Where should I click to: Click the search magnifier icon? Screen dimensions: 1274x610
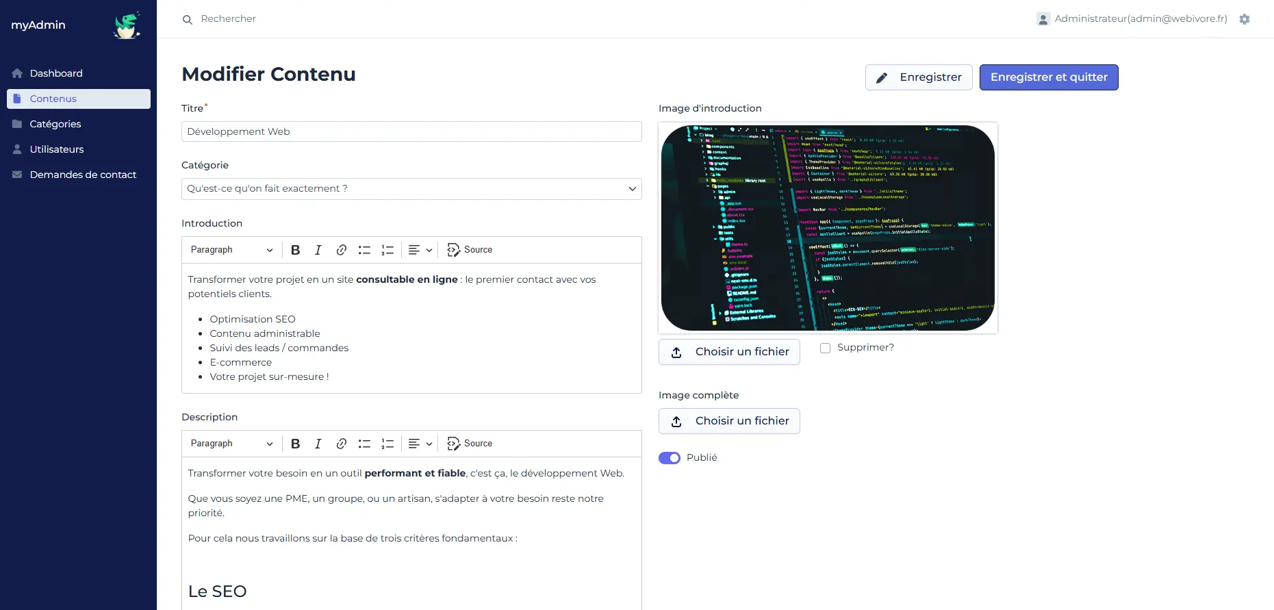188,20
